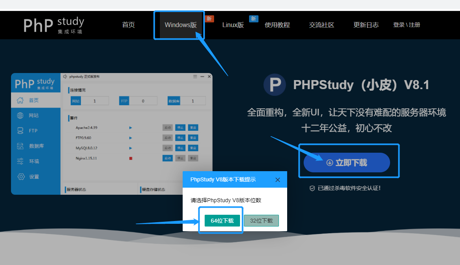Open the 使用教程 menu item

tap(277, 25)
